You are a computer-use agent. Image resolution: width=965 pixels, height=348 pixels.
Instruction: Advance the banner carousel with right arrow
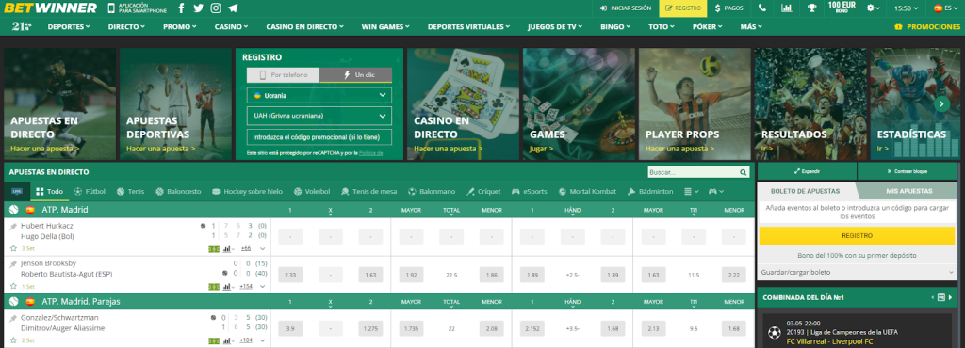(941, 103)
